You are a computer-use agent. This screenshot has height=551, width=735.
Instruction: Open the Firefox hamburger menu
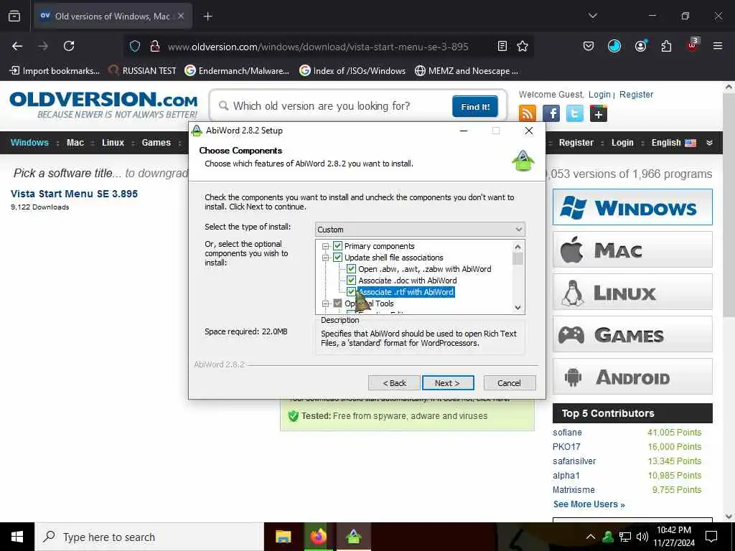[717, 46]
